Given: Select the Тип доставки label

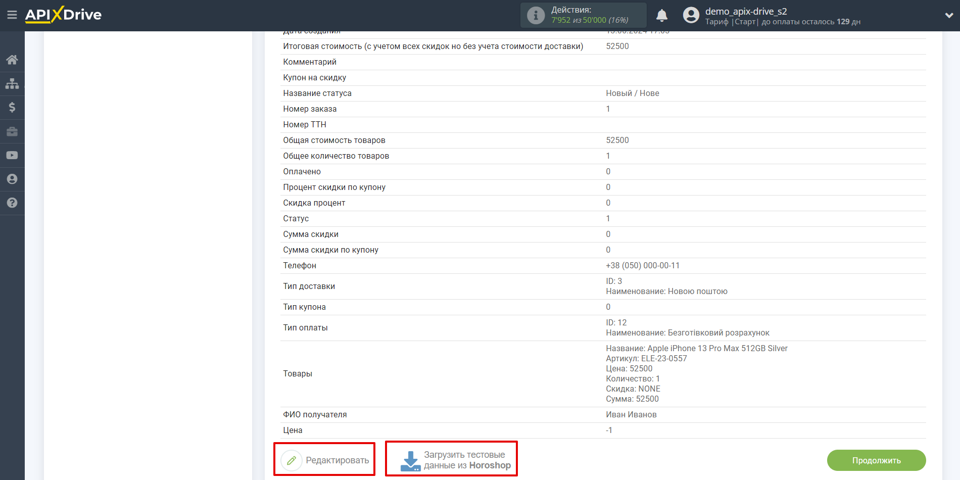Looking at the screenshot, I should [x=309, y=286].
